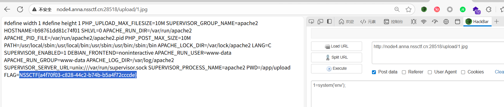This screenshot has height=107, width=504.
Task: Open the Performance gauge icon tab
Action: 435,22
